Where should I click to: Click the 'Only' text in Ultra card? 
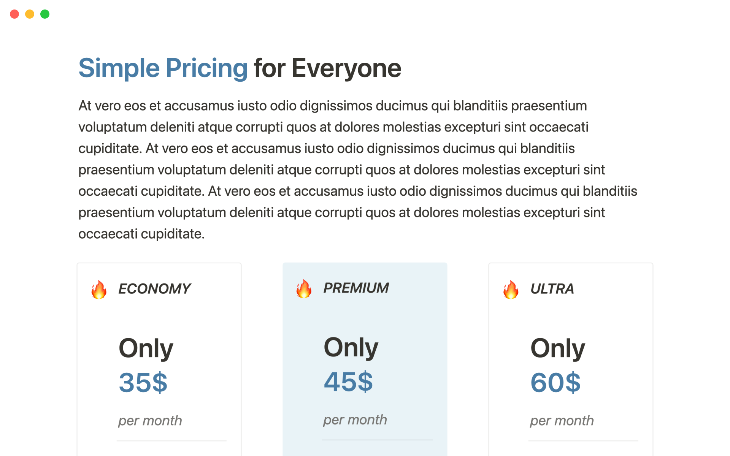pos(557,348)
